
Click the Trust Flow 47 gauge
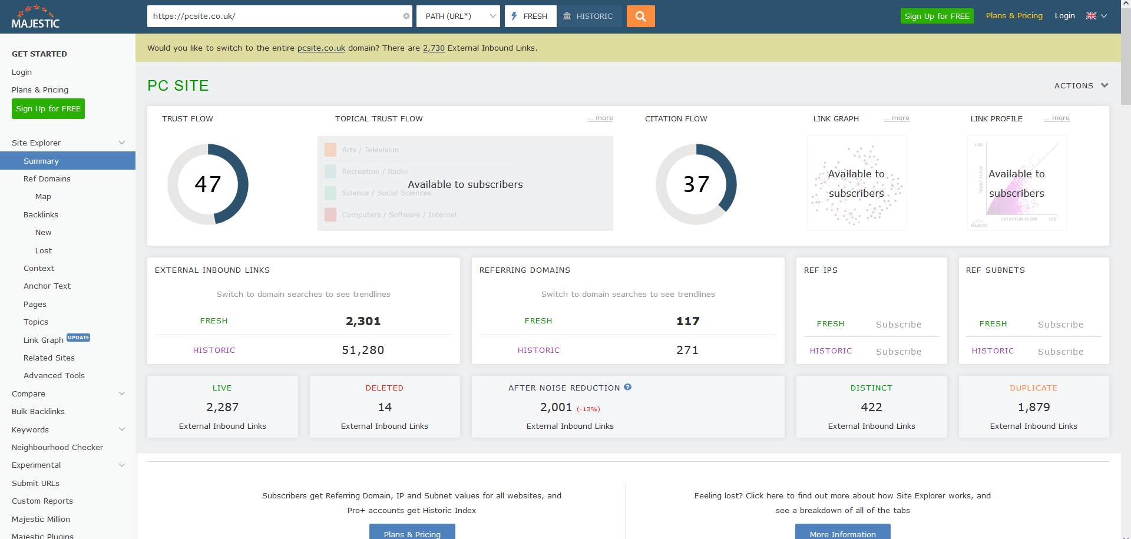207,184
